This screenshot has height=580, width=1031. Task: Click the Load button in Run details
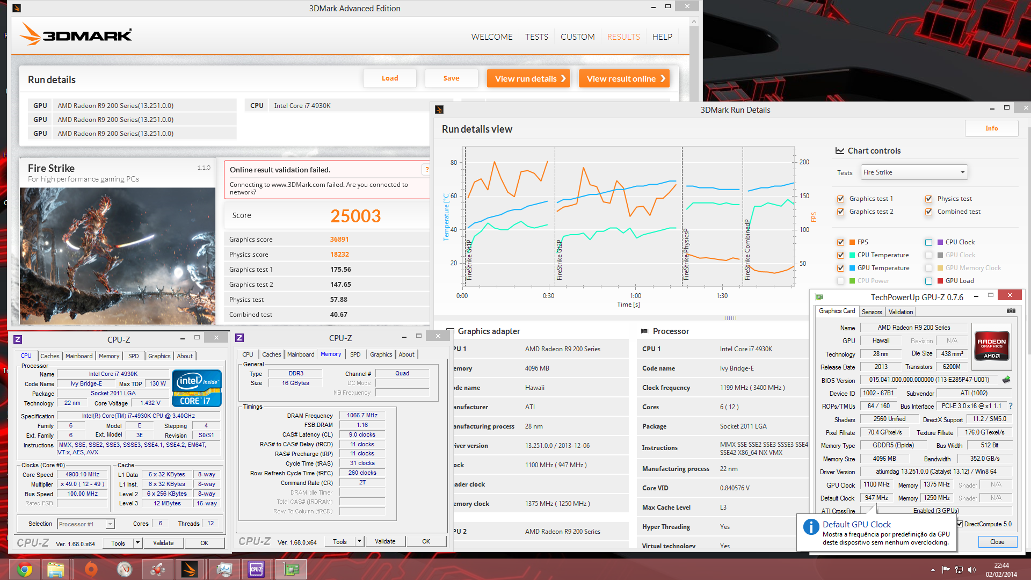[390, 78]
